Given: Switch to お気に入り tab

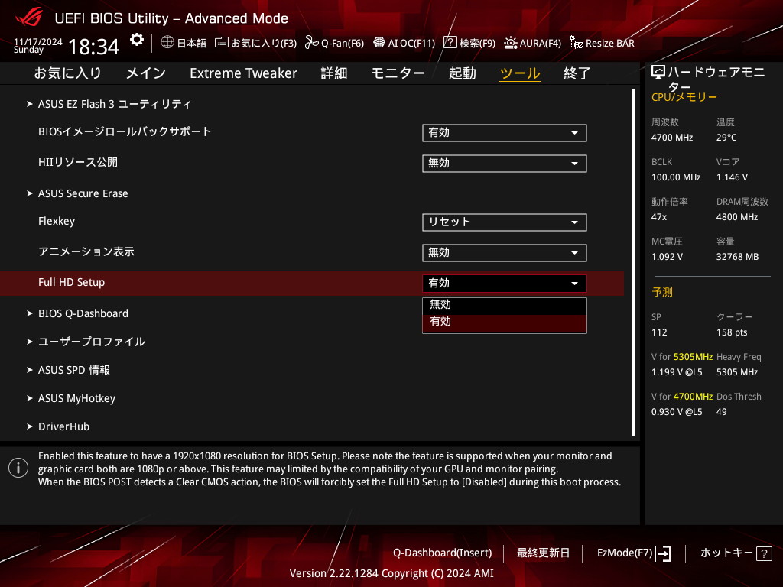Looking at the screenshot, I should click(x=67, y=73).
